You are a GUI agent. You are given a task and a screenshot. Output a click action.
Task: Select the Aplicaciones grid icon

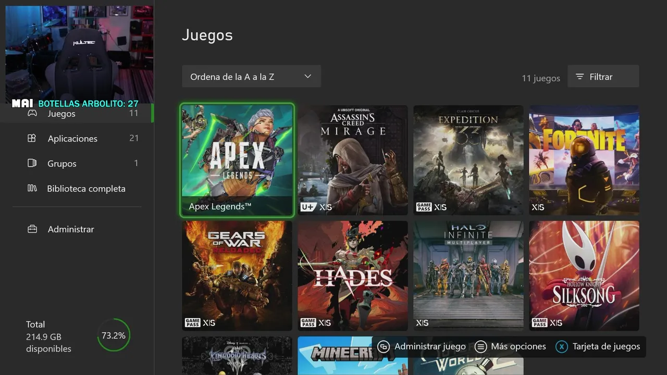[32, 138]
